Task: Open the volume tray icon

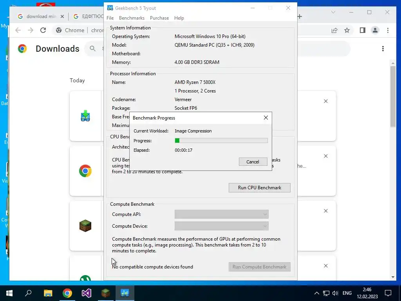Action: [x=335, y=293]
